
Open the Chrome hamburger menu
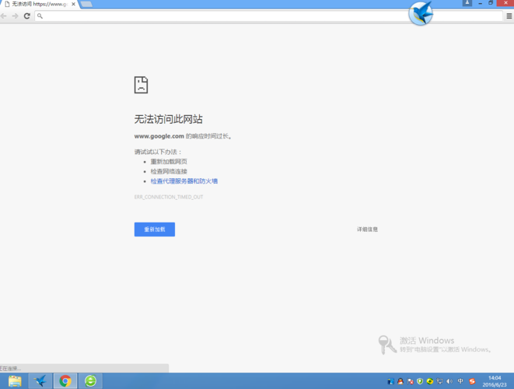pyautogui.click(x=509, y=16)
